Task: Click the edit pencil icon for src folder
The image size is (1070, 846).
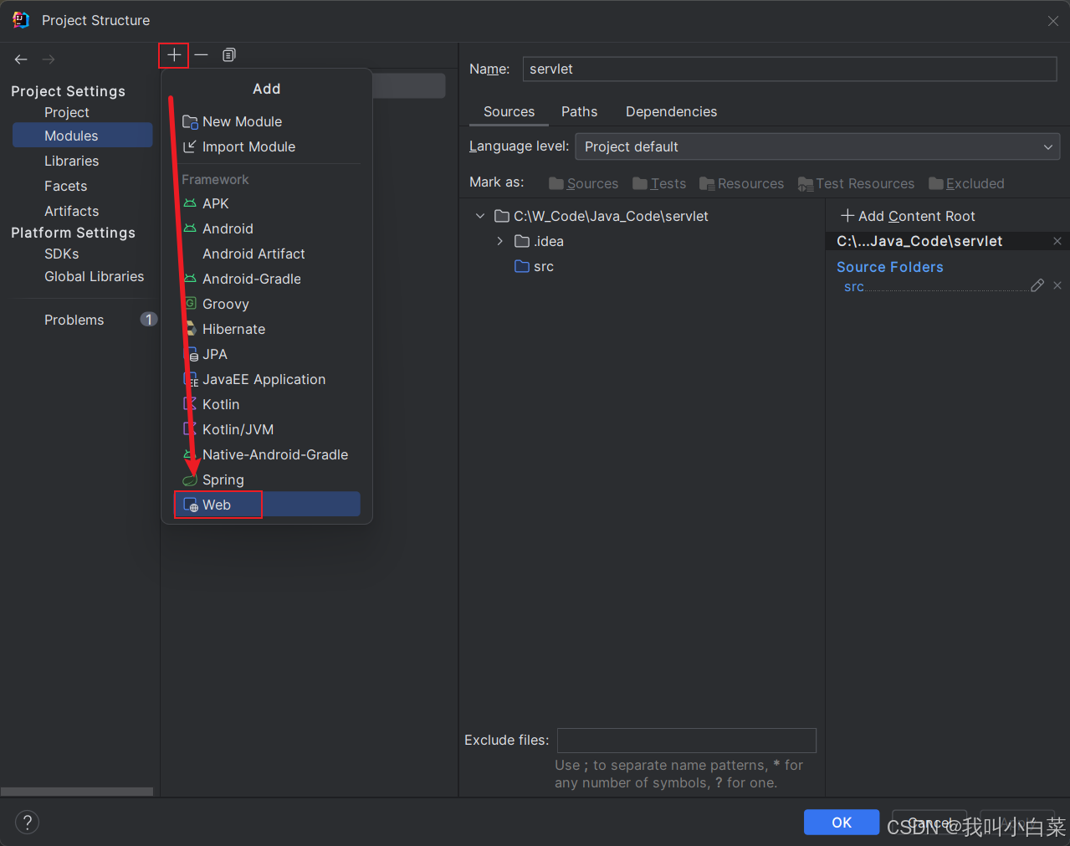Action: pyautogui.click(x=1037, y=285)
